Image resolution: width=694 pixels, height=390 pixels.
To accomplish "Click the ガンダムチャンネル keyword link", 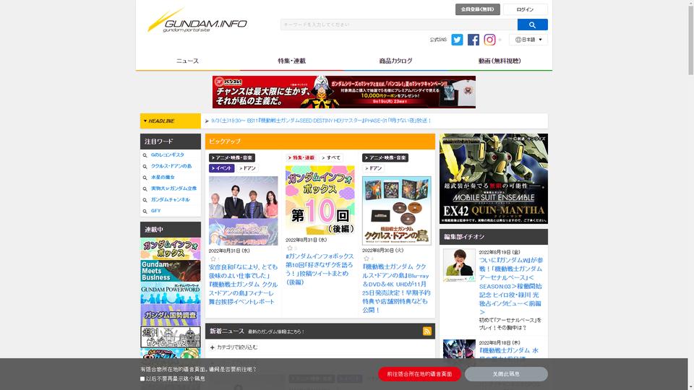I will click(171, 200).
